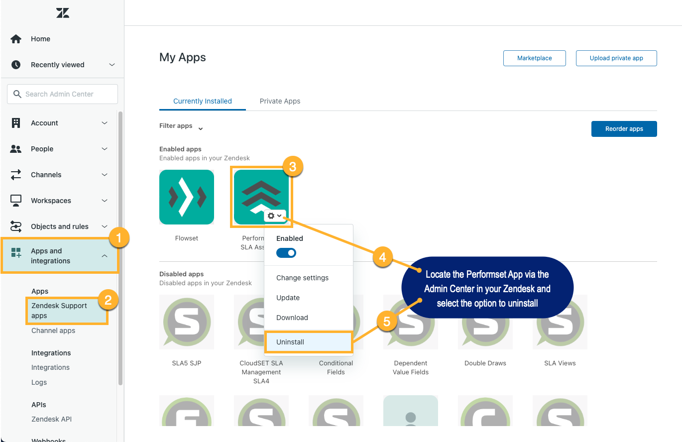Click the People icon in sidebar
The image size is (682, 442).
[16, 149]
